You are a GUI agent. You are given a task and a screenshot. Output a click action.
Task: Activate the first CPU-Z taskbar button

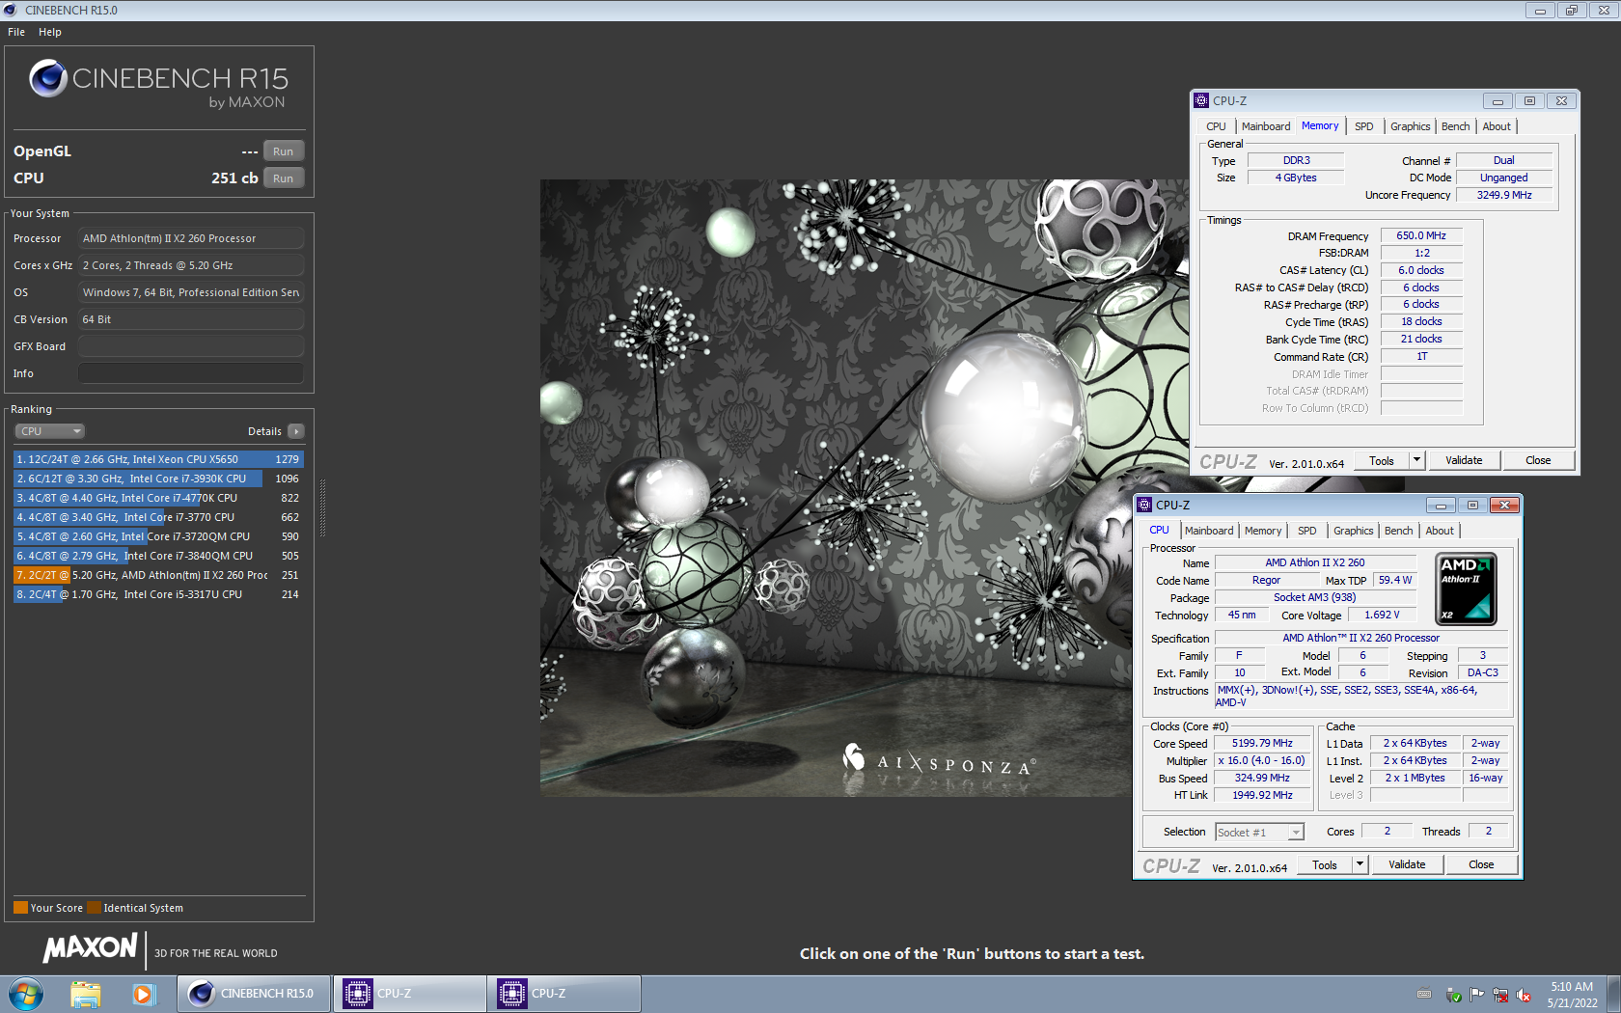coord(410,994)
